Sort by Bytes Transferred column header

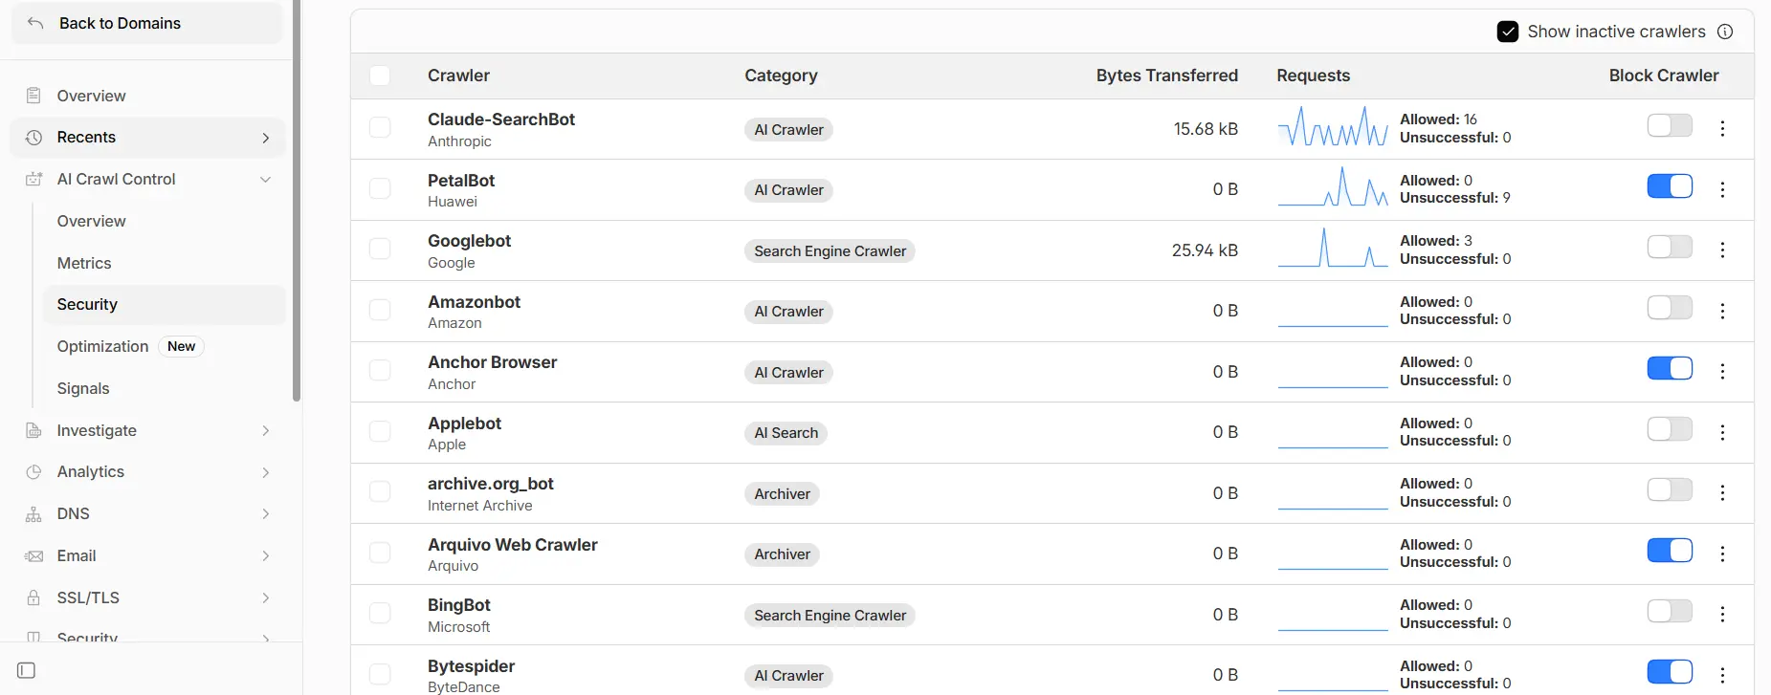coord(1166,76)
